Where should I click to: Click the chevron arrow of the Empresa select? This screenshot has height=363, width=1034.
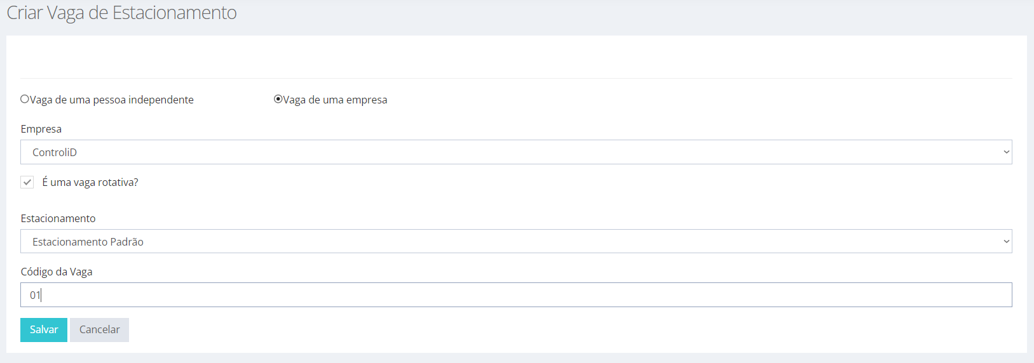point(1006,152)
